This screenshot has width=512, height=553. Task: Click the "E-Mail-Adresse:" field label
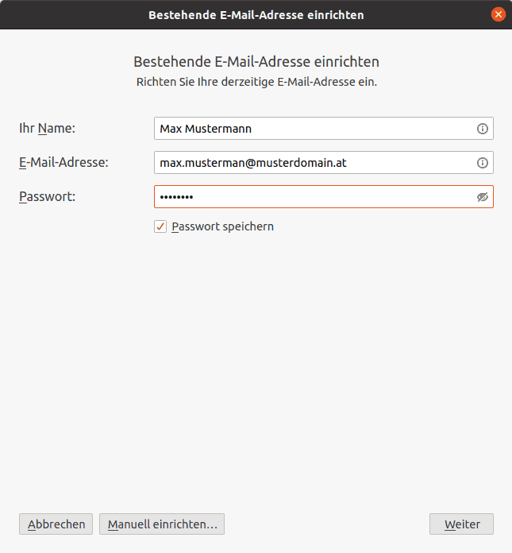[x=64, y=162]
